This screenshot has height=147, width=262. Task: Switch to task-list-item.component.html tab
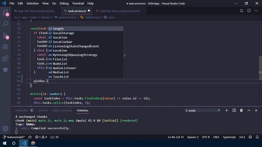(x=120, y=11)
